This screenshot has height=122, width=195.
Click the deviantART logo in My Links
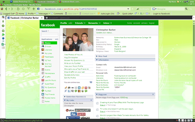pos(83,110)
